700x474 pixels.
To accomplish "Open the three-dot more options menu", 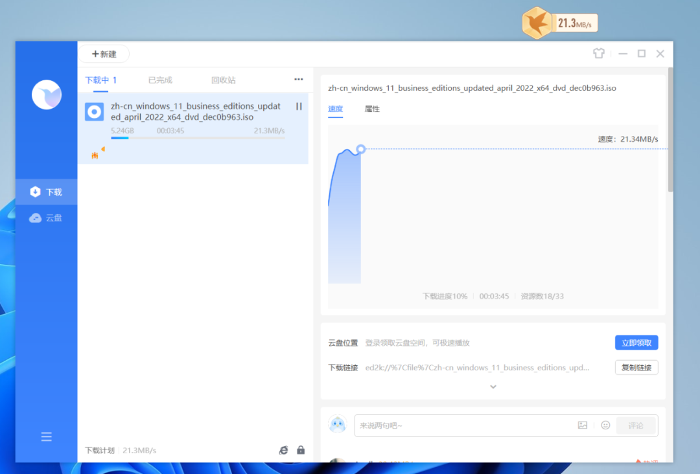I will [298, 80].
